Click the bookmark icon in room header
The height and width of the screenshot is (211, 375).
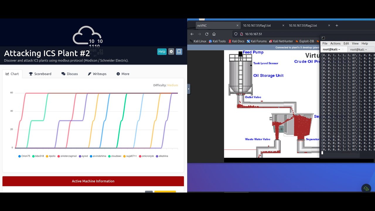tap(179, 52)
